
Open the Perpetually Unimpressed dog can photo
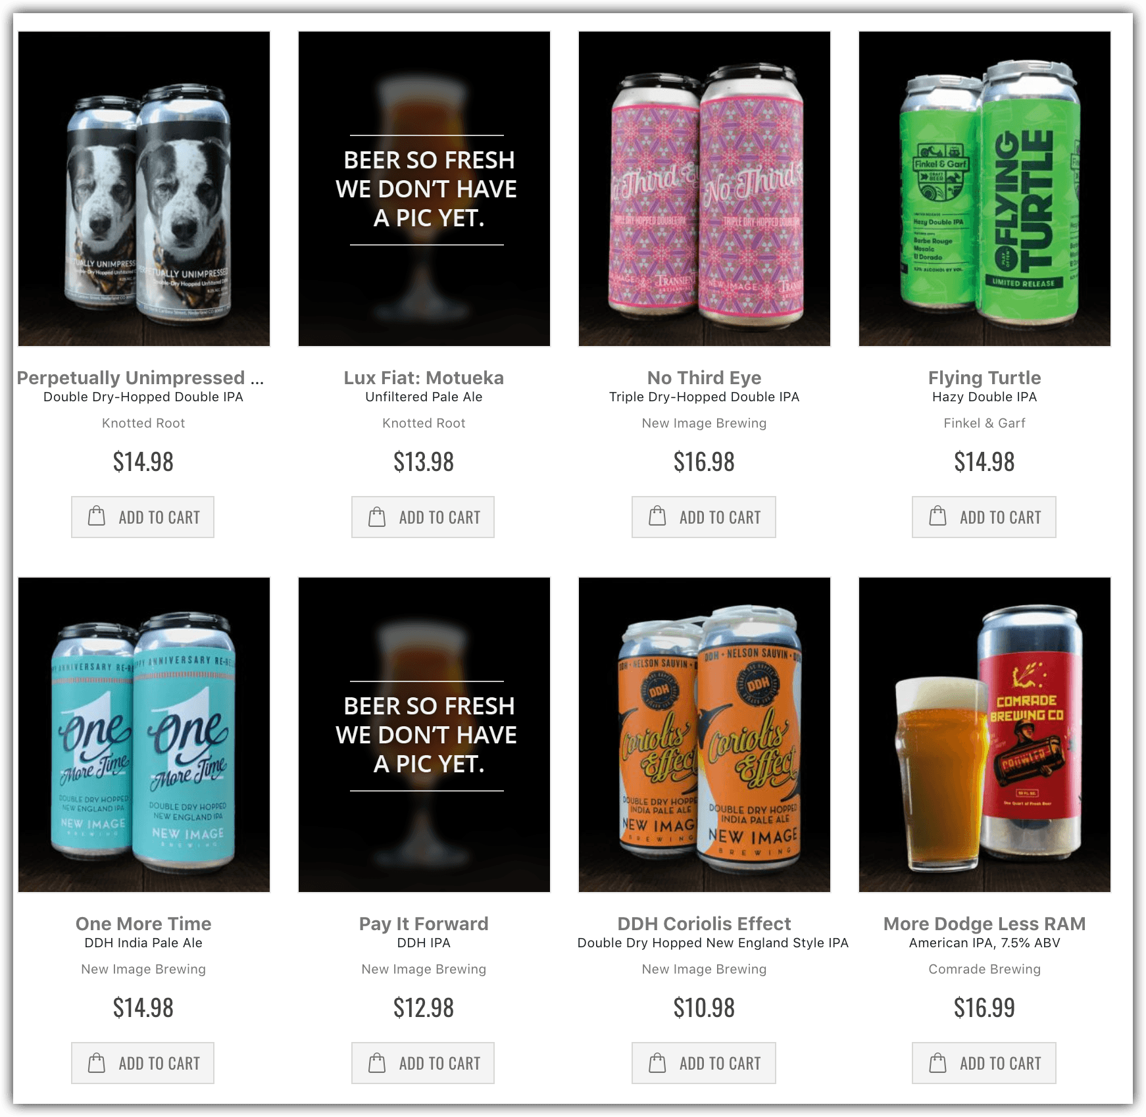(x=144, y=189)
